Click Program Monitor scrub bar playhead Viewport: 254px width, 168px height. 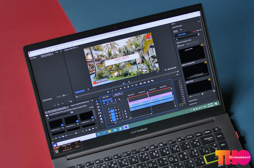coord(124,83)
